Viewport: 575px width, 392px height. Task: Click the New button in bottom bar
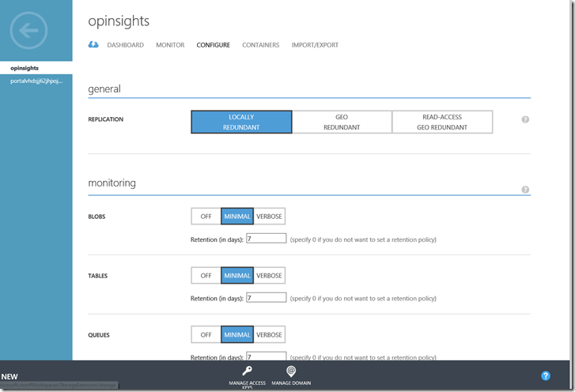(10, 377)
